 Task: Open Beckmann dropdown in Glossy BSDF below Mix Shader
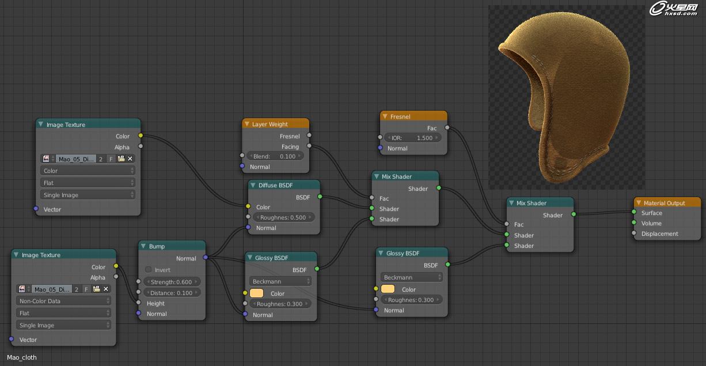412,277
